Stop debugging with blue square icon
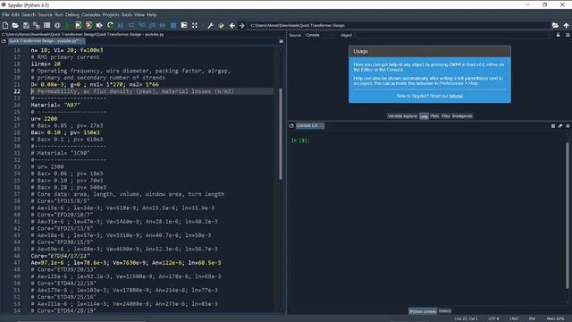Image resolution: width=572 pixels, height=322 pixels. [173, 25]
